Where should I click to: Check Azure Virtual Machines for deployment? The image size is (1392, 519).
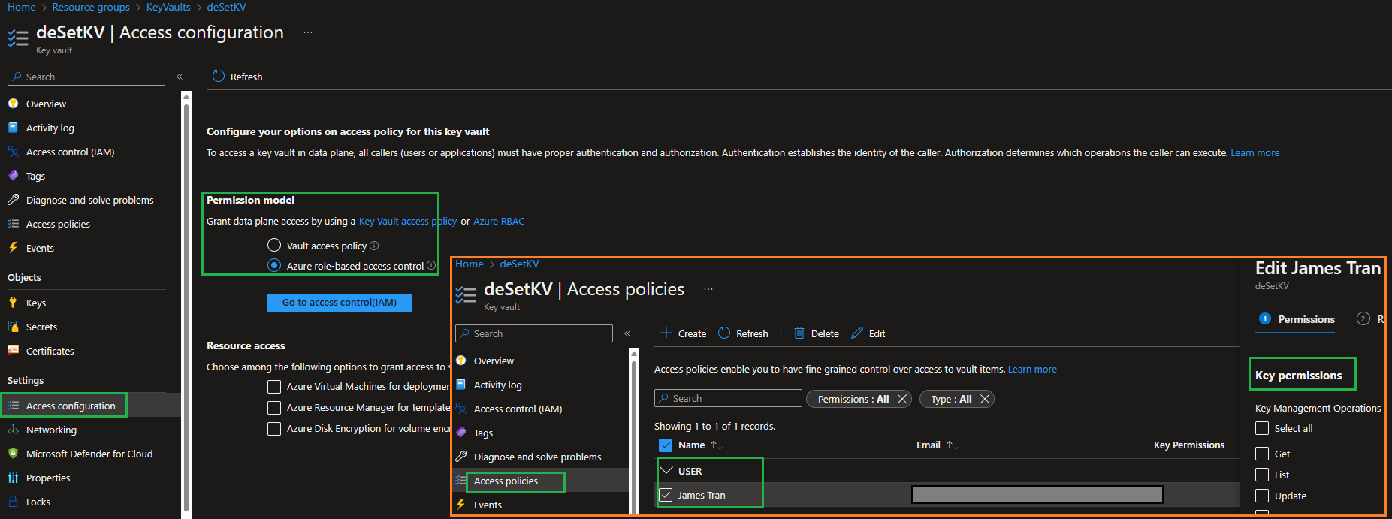[274, 386]
